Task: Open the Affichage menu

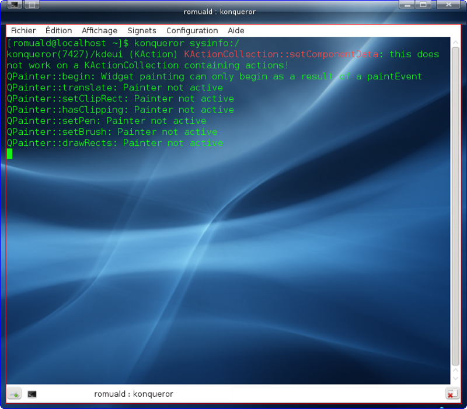Action: 99,31
